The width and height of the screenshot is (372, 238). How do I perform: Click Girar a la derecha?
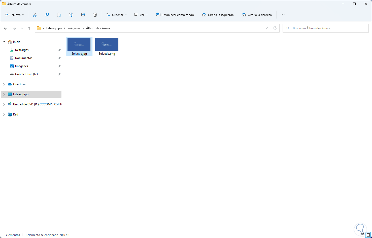257,15
